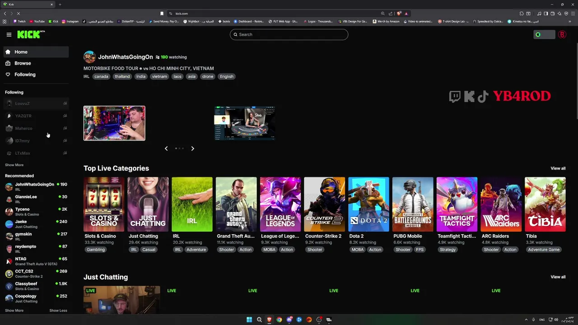The width and height of the screenshot is (578, 325).
Task: Select the thailand tag
Action: click(x=122, y=76)
